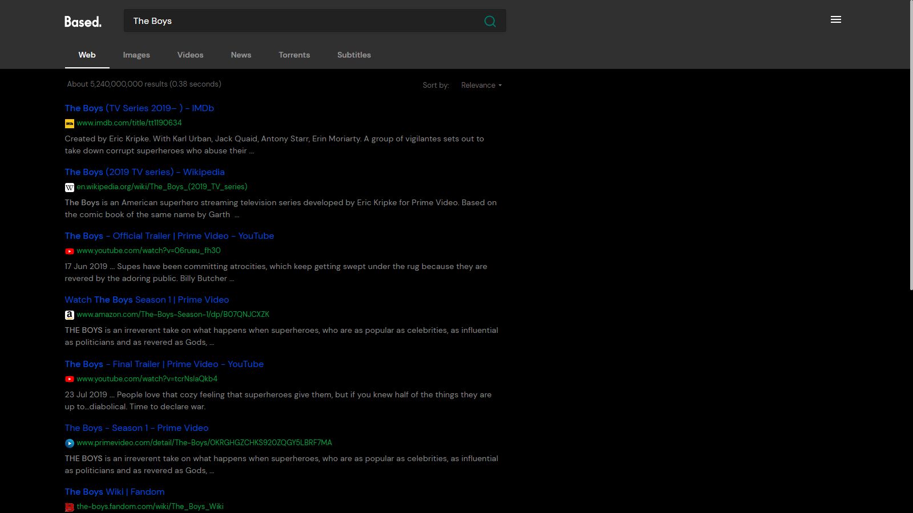Click the '23 Jul 2019' snippet text
Screen dimensions: 913x513
[x=278, y=401]
